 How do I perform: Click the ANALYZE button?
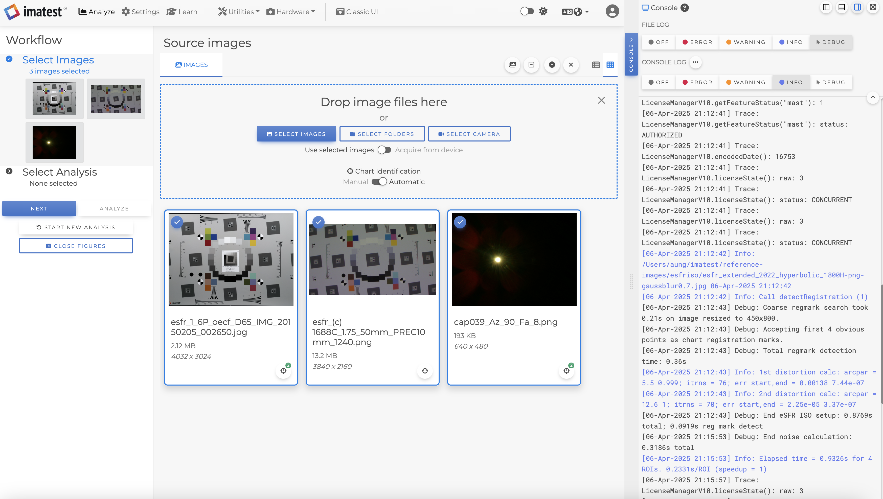[114, 208]
